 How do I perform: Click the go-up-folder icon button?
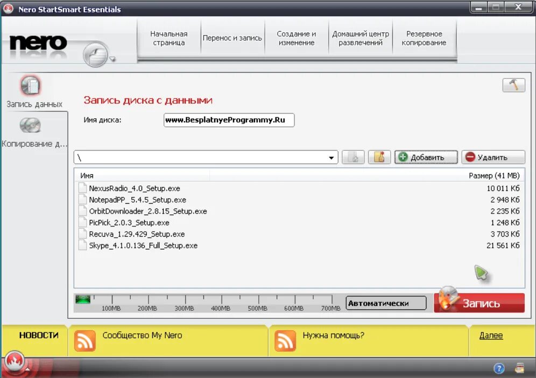[x=353, y=158]
